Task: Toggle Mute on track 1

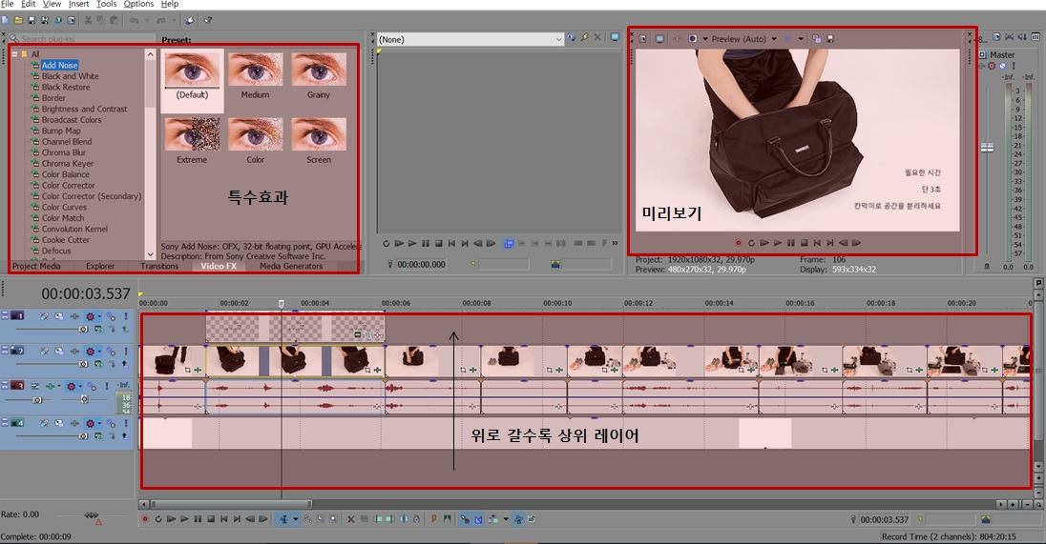Action: [110, 316]
